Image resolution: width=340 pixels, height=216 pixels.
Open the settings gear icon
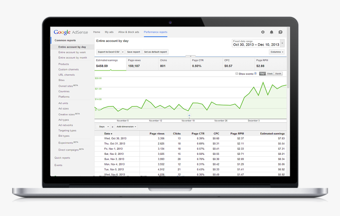pyautogui.click(x=263, y=32)
